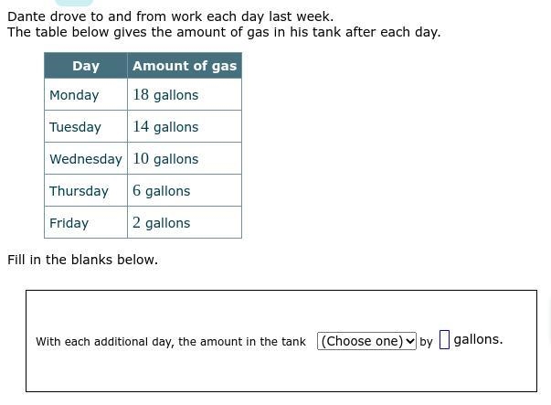The image size is (551, 405).
Task: Click the word "gallons." after the blank
Action: pos(478,339)
